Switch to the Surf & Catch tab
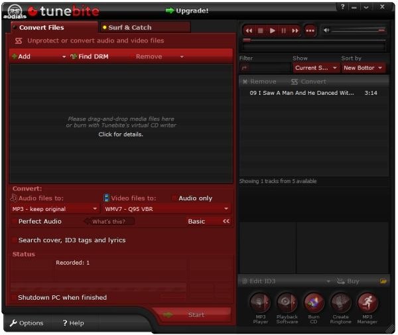The height and width of the screenshot is (335, 398). point(145,27)
